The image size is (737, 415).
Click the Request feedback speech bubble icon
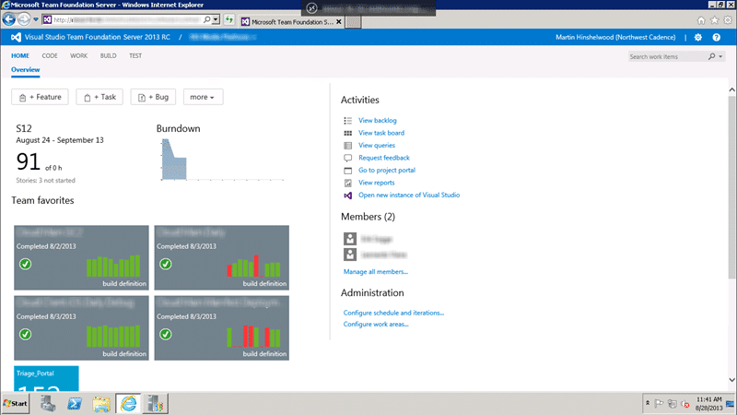[x=348, y=158]
